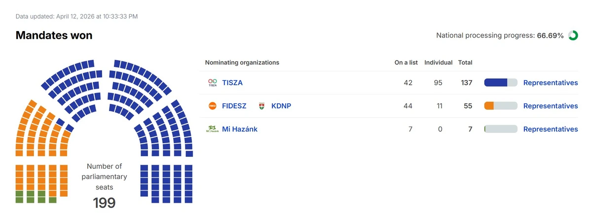Open the Mi Hazánk party link
The image size is (592, 219).
tap(240, 129)
